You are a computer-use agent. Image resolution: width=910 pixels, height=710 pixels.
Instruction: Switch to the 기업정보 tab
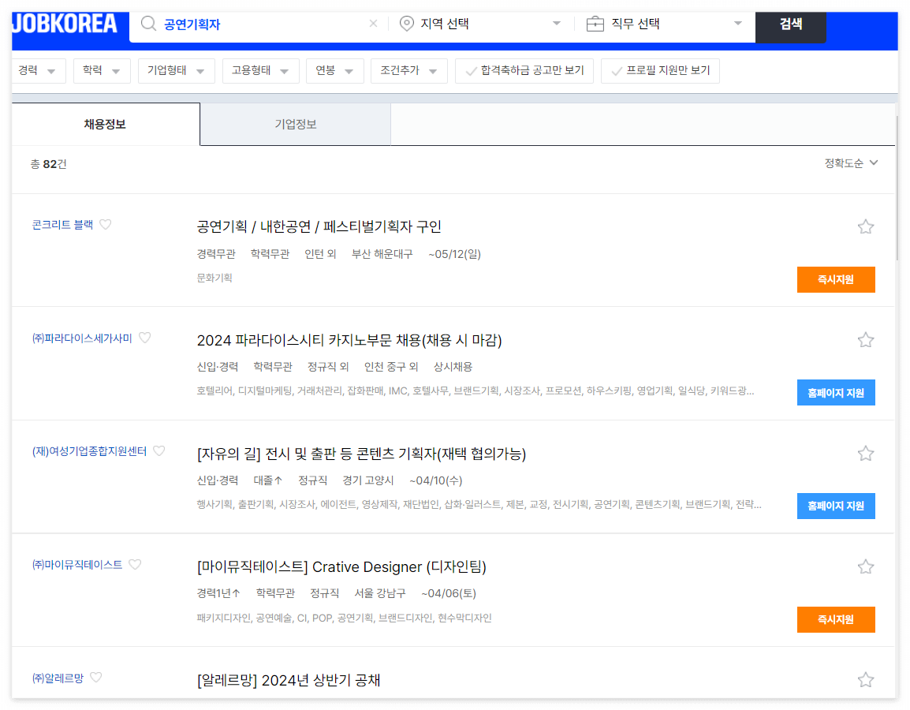click(295, 124)
